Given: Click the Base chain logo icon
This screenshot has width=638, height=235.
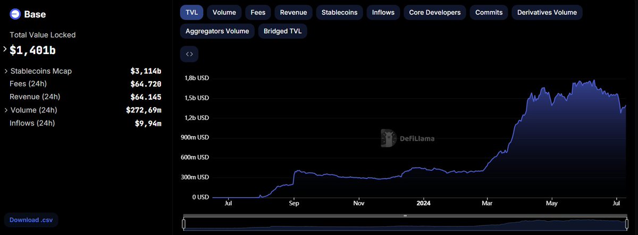Looking at the screenshot, I should (15, 14).
